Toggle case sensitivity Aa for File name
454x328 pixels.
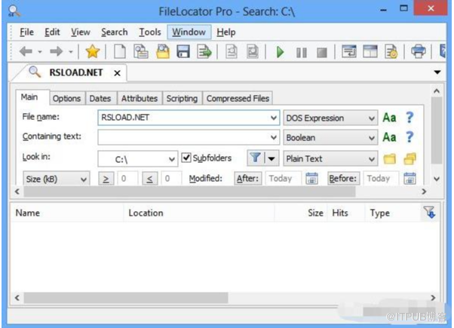point(389,118)
